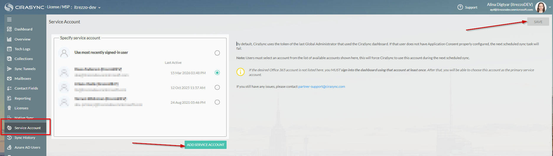Click the Service Account gear icon
Screen dimensions: 553x156
point(9,128)
